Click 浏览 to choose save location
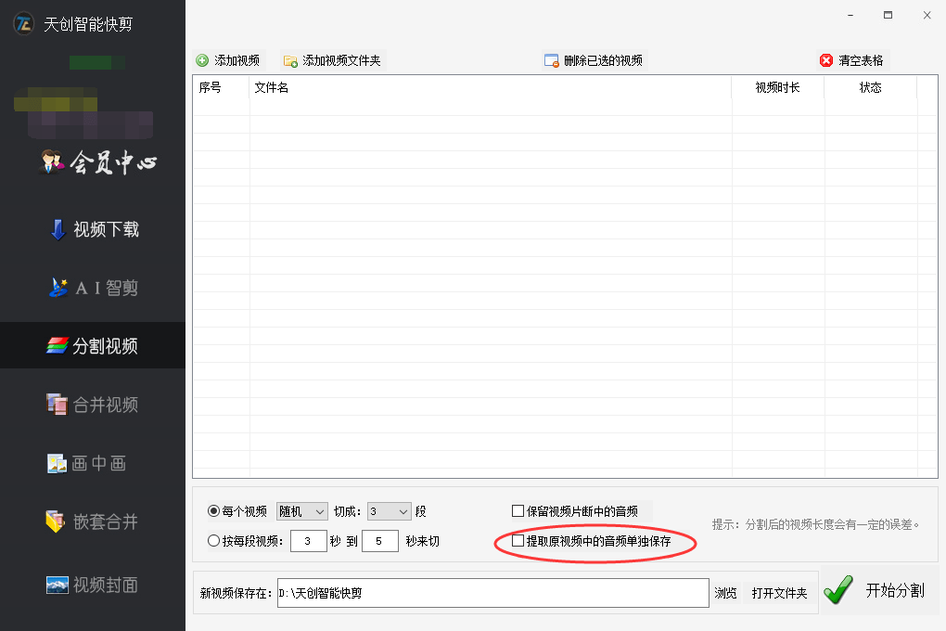This screenshot has width=946, height=631. 726,592
